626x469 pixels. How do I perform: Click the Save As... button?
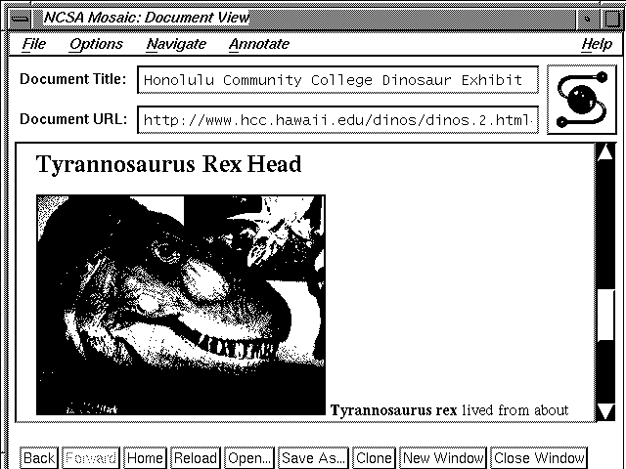313,457
